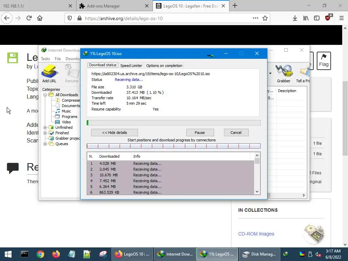This screenshot has height=261, width=348.
Task: Open the CD-ROM Images collection link
Action: point(256,234)
